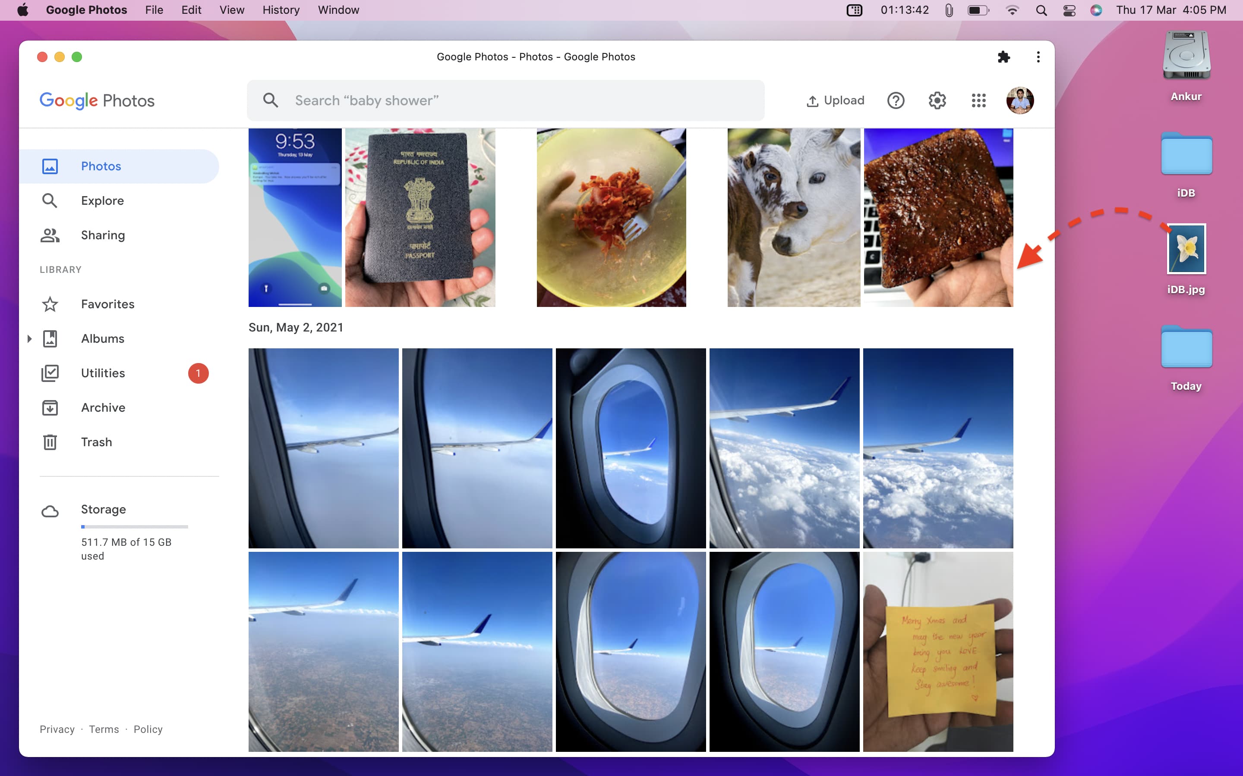Image resolution: width=1243 pixels, height=776 pixels.
Task: Open Albums in the library
Action: click(x=103, y=339)
